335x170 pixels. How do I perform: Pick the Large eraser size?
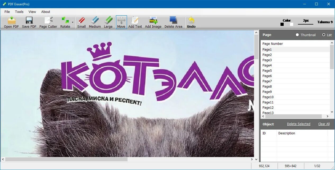[x=108, y=22]
